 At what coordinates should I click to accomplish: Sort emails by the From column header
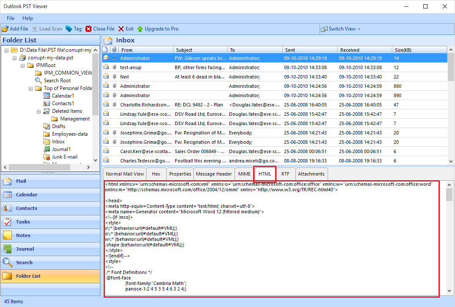[x=146, y=50]
